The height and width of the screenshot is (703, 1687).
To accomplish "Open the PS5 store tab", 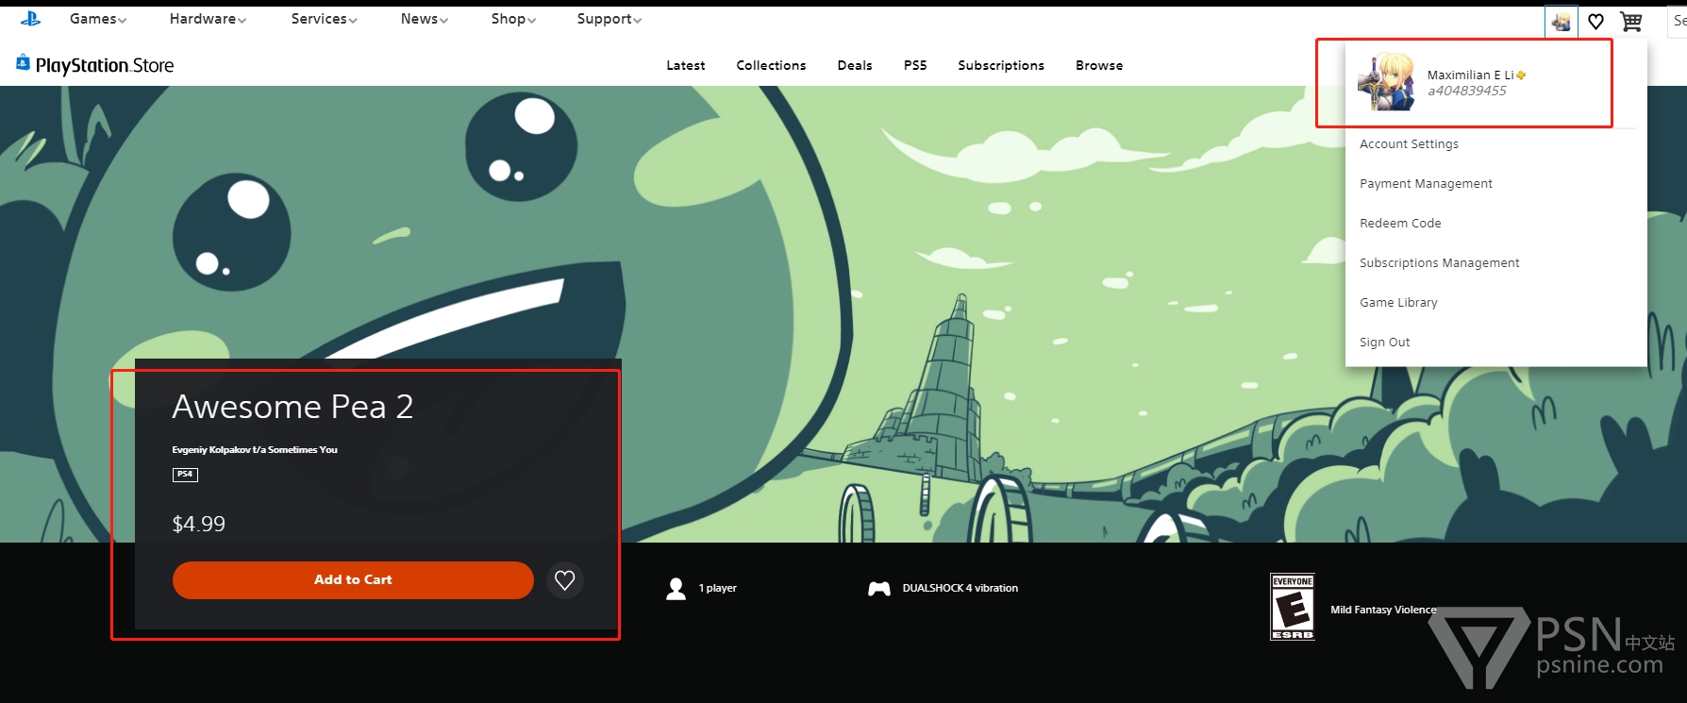I will tap(915, 65).
